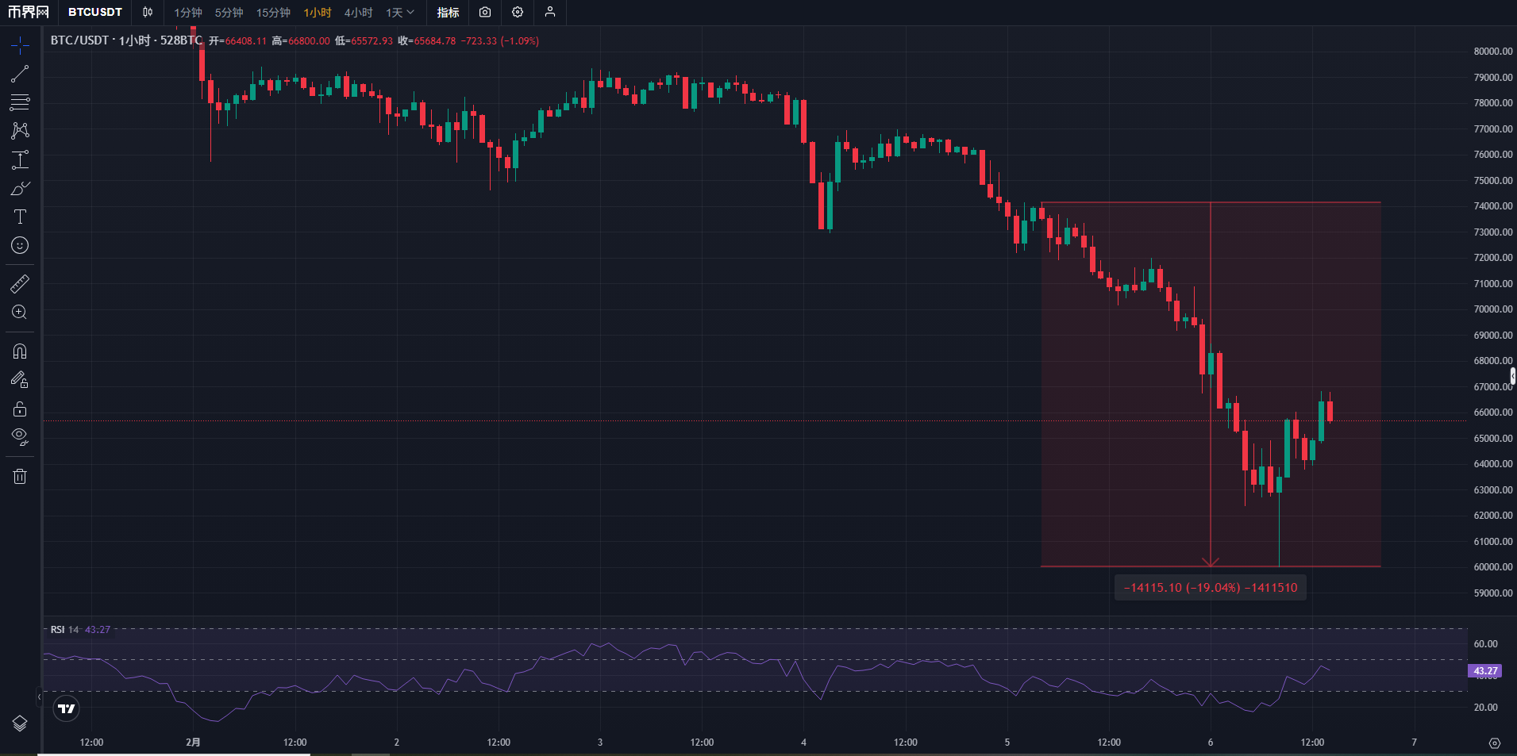Click the BTCUSDT symbol button
Viewport: 1517px width, 756px height.
point(95,13)
